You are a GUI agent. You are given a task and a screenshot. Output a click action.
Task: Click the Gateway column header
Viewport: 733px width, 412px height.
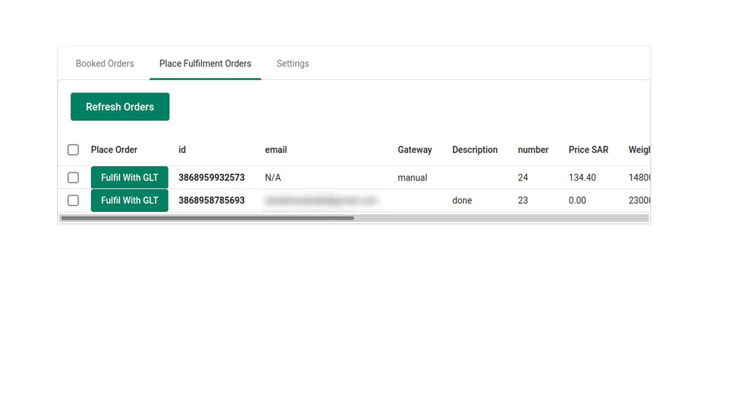coord(415,150)
